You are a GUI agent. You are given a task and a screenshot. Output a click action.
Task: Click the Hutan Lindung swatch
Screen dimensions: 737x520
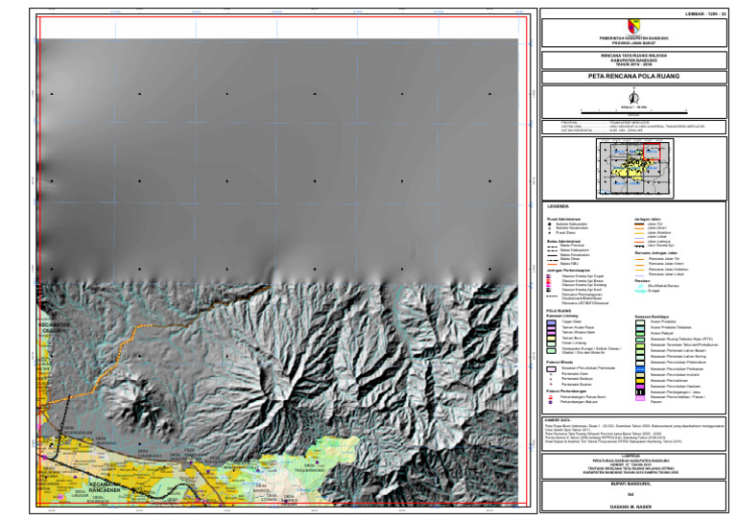click(x=552, y=343)
